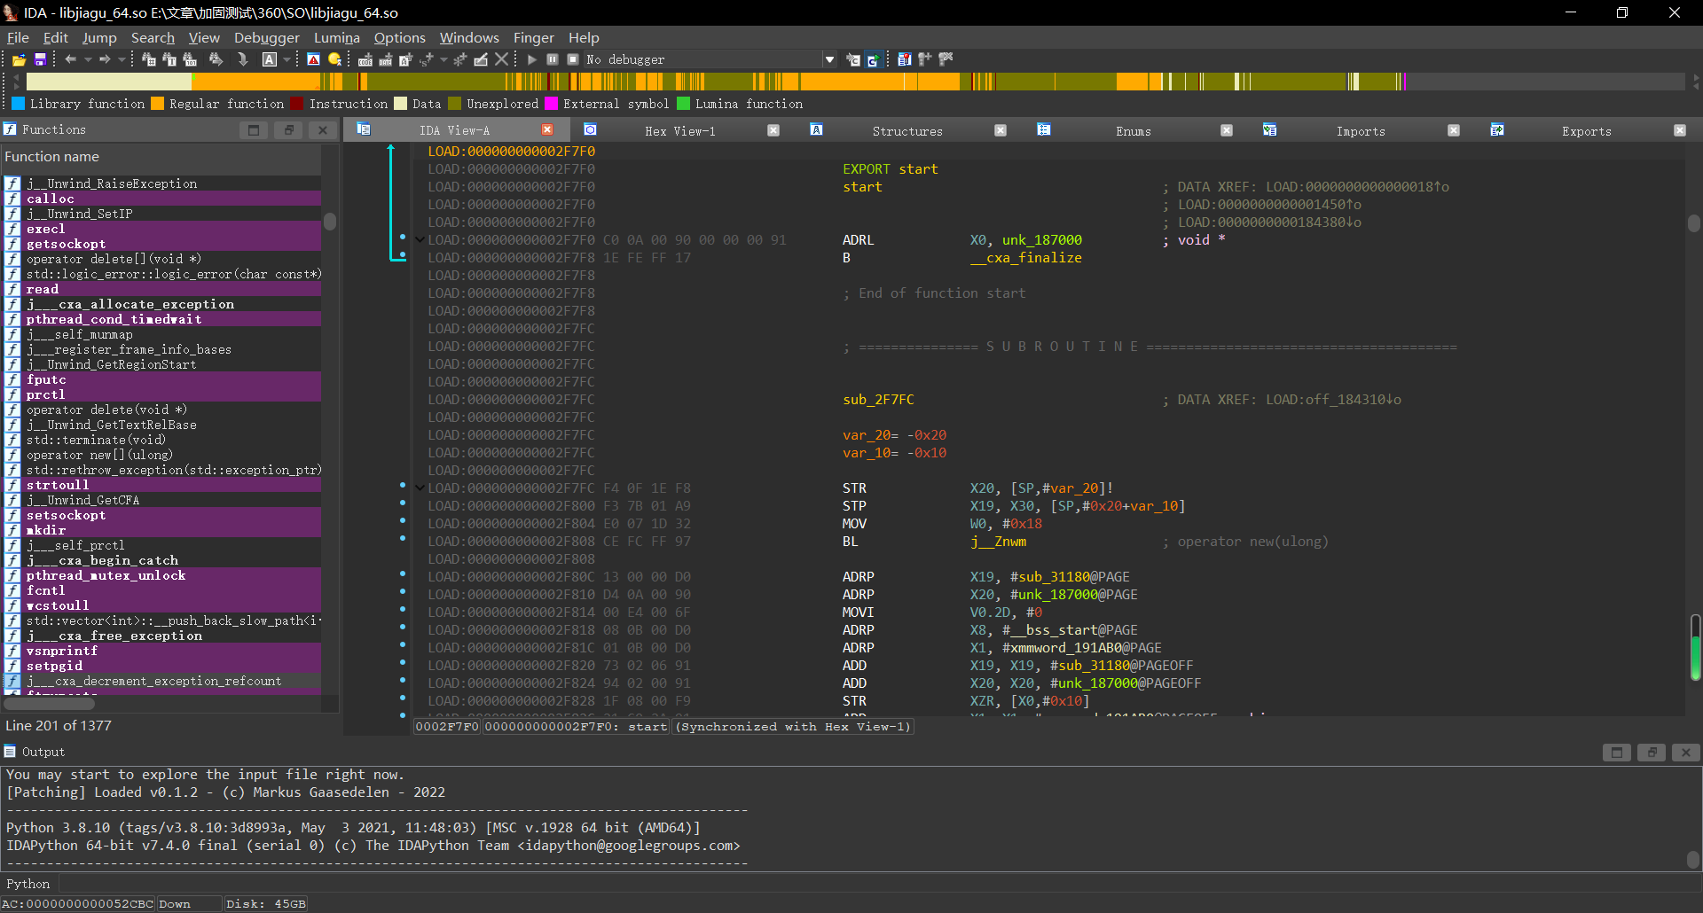Click the star operand type icon
1703x913 pixels.
(x=460, y=59)
